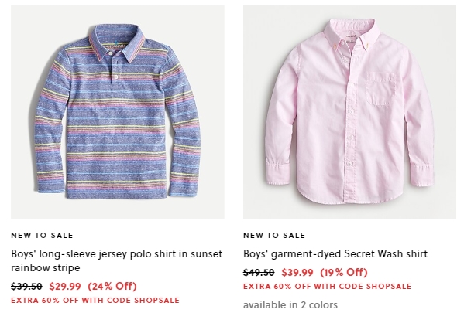Click the struck-through $49.50 original price

tap(259, 272)
